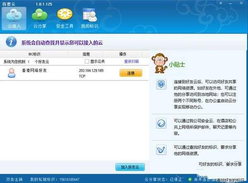
Task: Click the 信息 column header
Action: tap(86, 54)
